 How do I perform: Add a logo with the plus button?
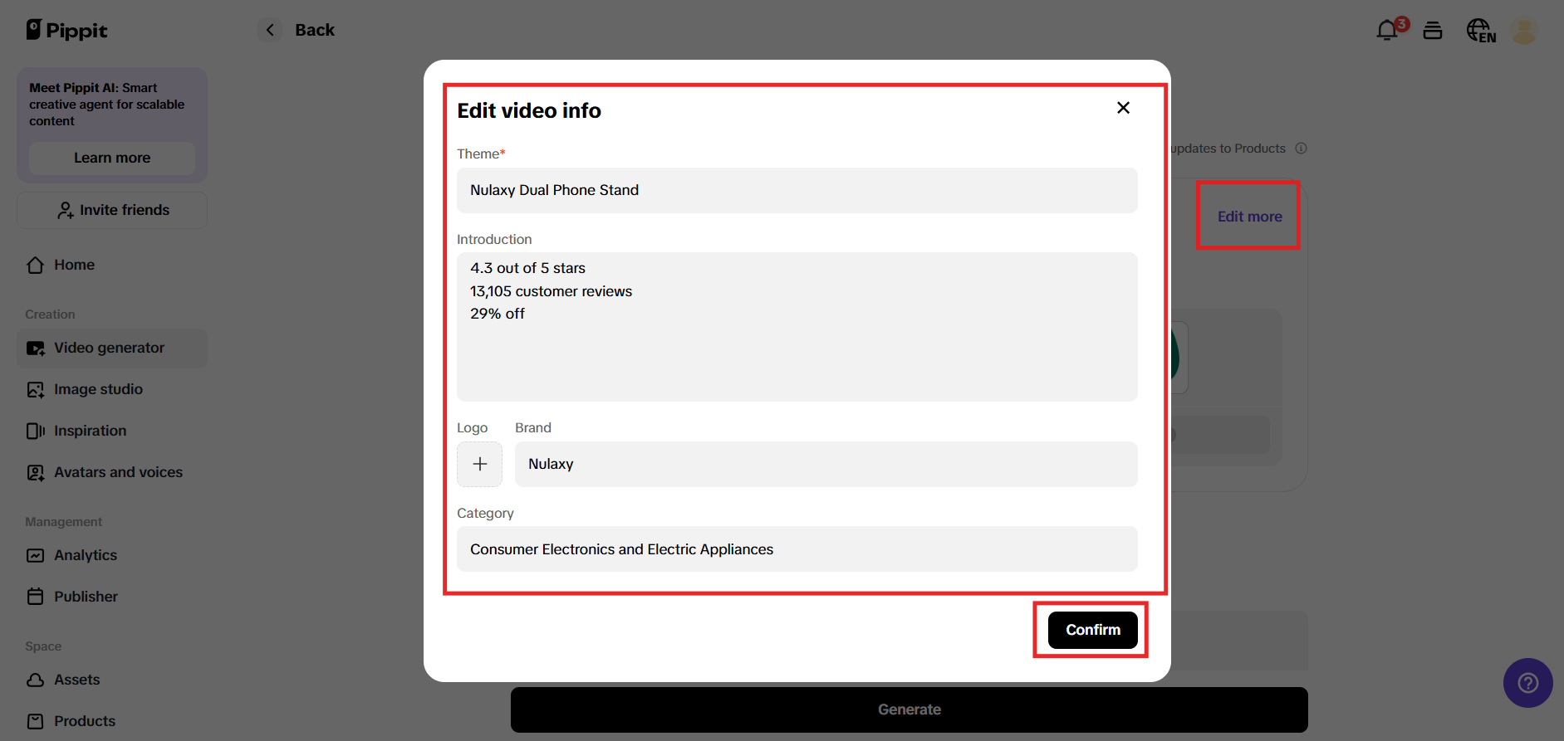click(x=480, y=464)
